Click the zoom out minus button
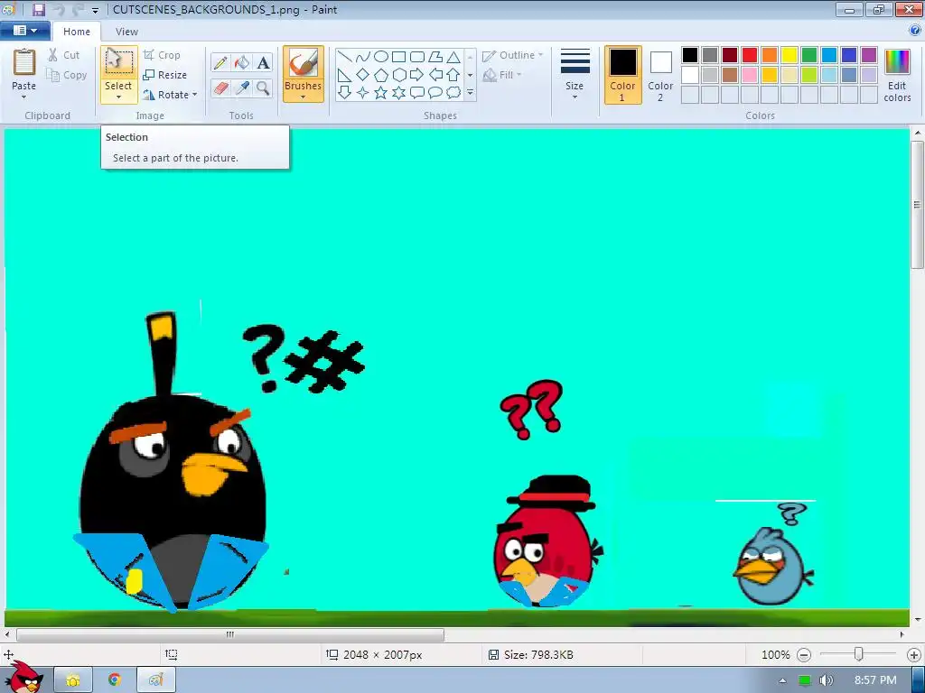 [803, 655]
